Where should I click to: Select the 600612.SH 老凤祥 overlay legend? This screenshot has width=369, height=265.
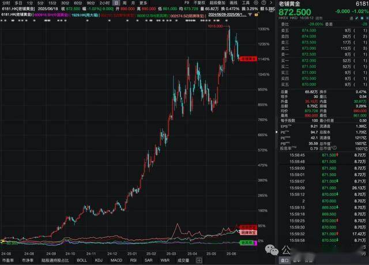152,16
